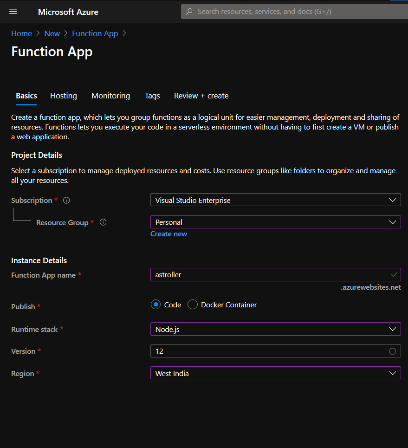The width and height of the screenshot is (408, 448).
Task: Click Create new under Resource Group
Action: pyautogui.click(x=168, y=234)
